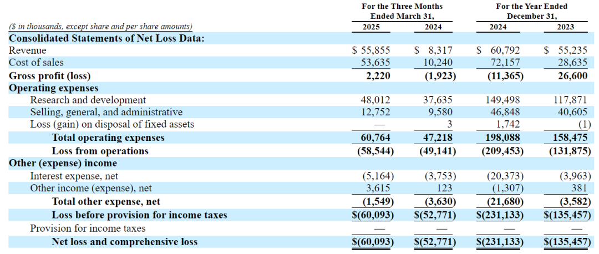
Task: Select the '($ in thousands, except share and per share amounts)' note
Action: 100,27
